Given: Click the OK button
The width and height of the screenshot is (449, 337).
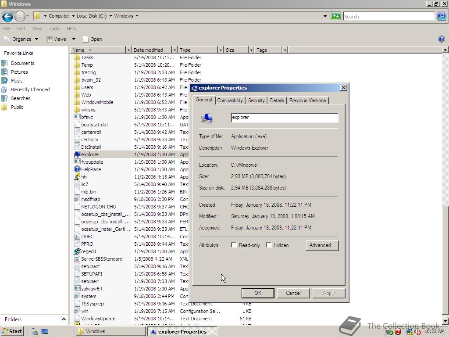Looking at the screenshot, I should click(258, 293).
